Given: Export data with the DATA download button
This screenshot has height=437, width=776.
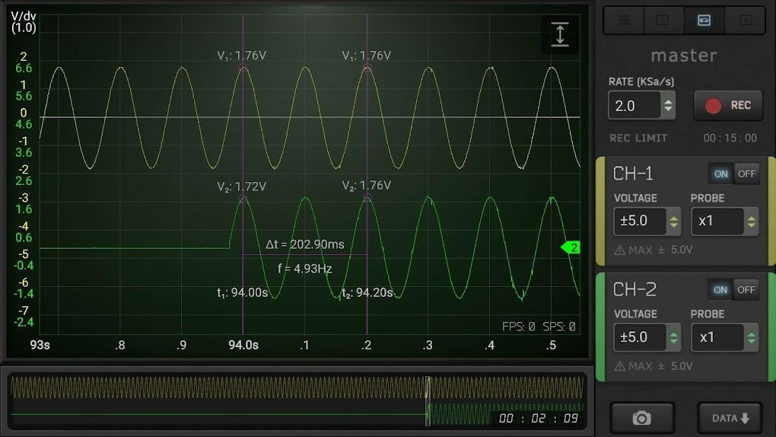Looking at the screenshot, I should coord(730,418).
